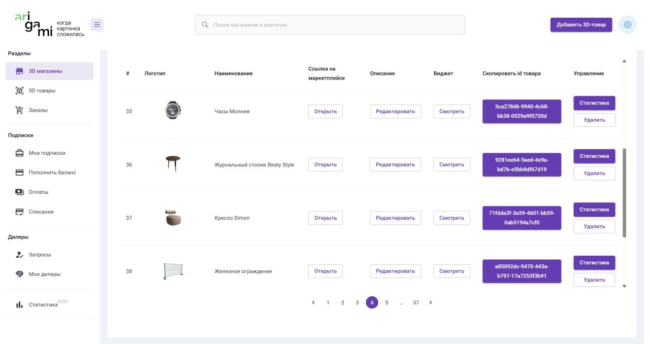The height and width of the screenshot is (344, 650).
Task: Open the 3D магазины section
Action: pos(49,71)
